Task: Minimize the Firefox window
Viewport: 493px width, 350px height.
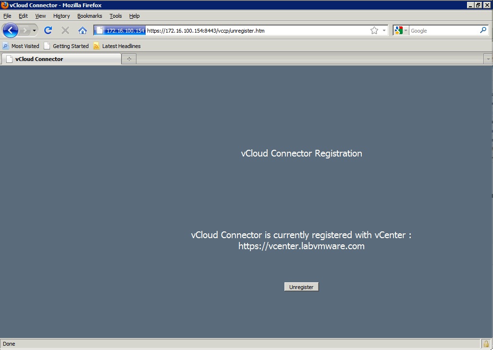Action: [470, 5]
